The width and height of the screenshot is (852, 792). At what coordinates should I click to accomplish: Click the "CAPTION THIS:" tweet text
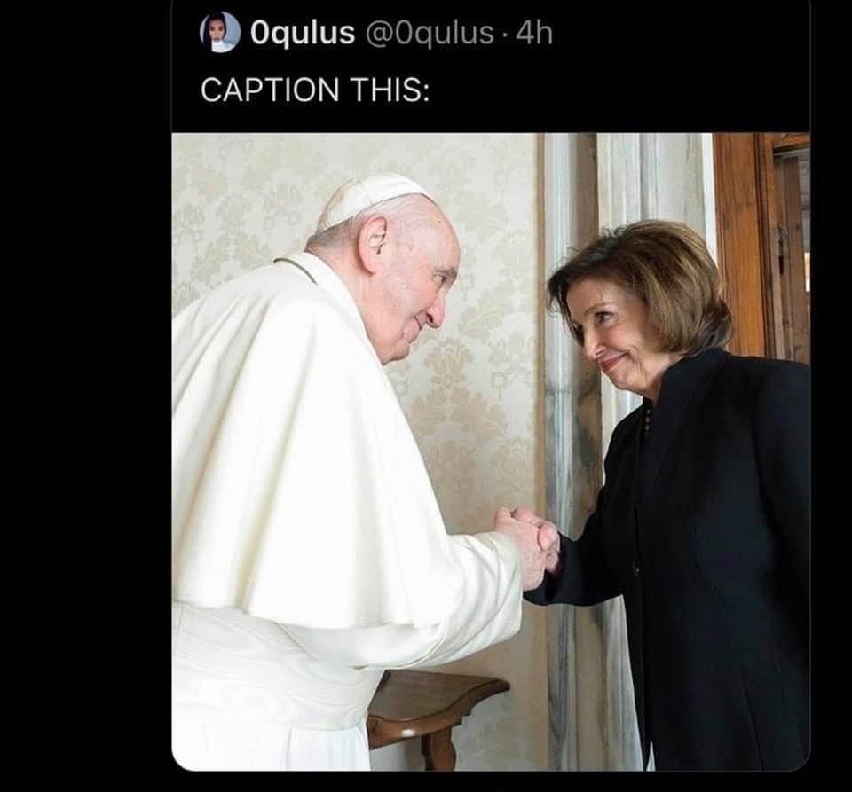[x=315, y=89]
